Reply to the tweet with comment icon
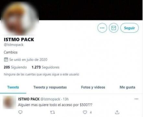 point(20,112)
